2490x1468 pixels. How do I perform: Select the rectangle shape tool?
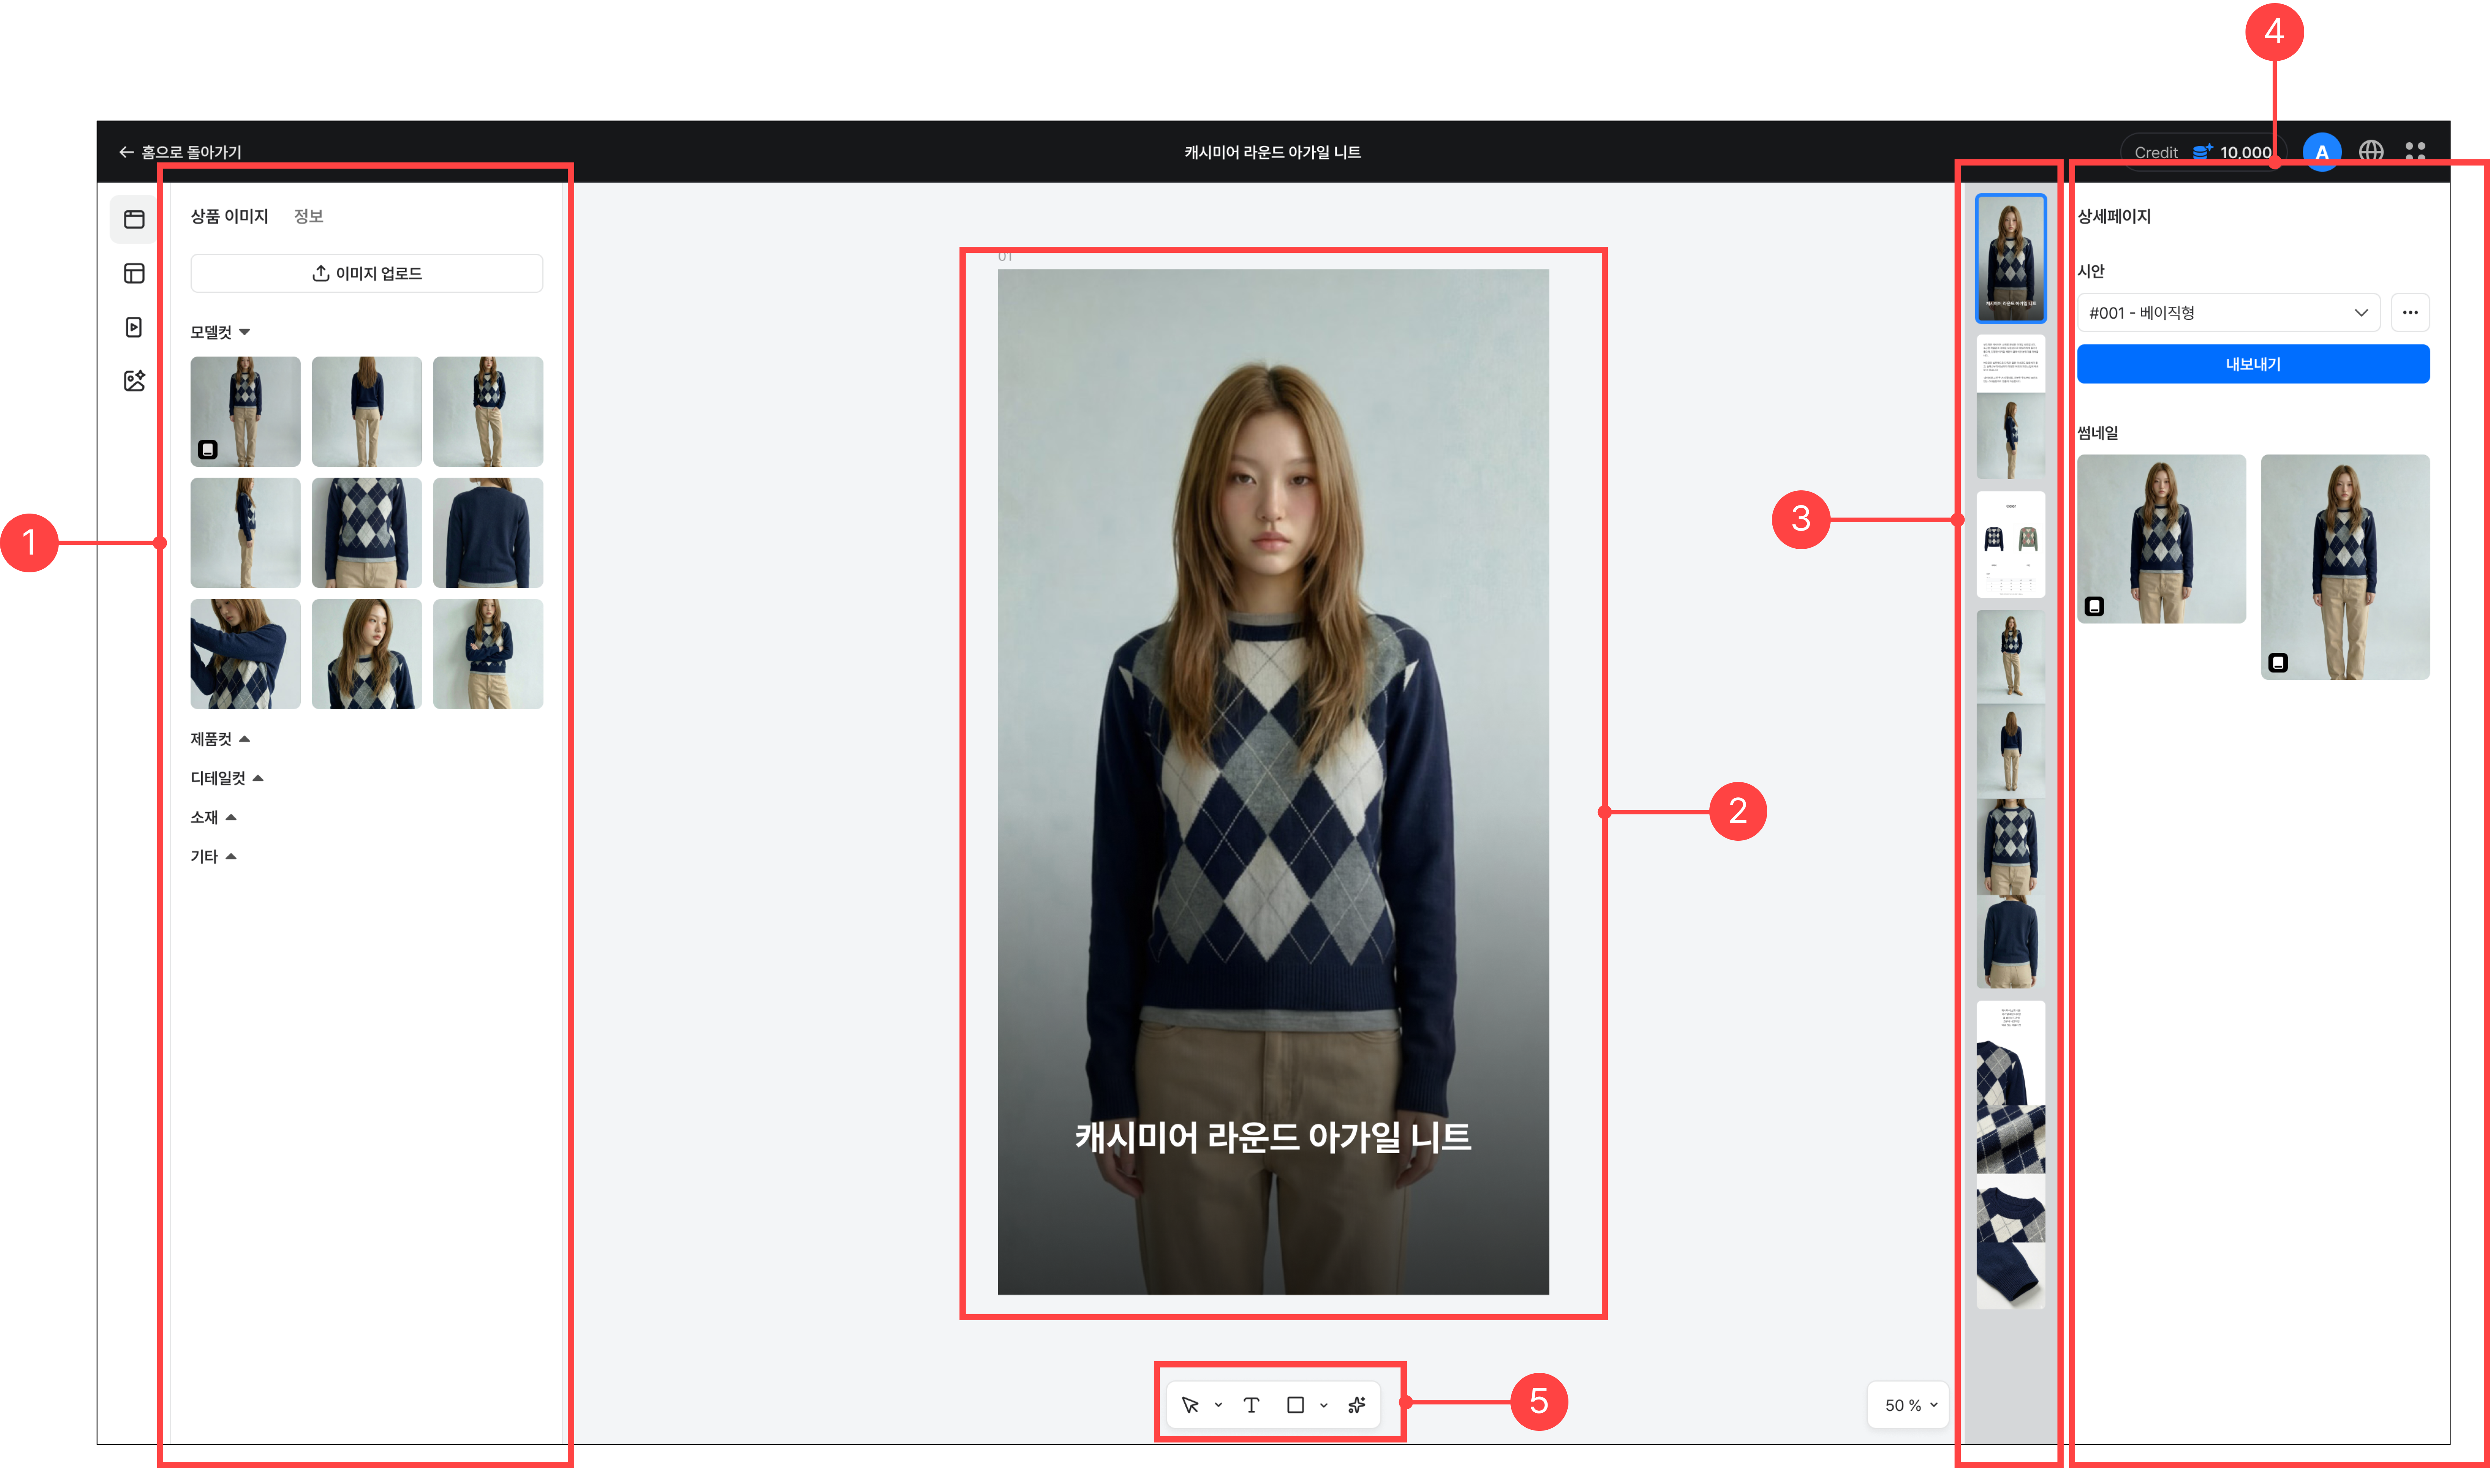(x=1295, y=1405)
